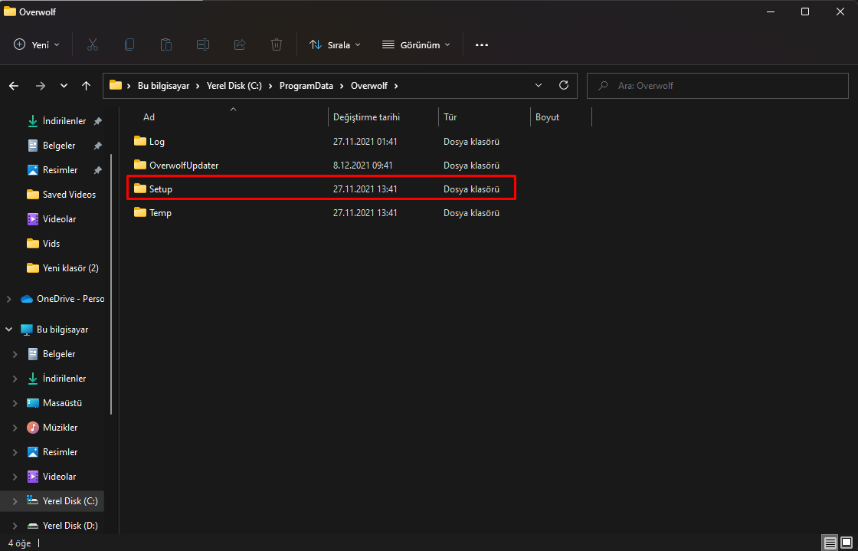Expand İndirilenler under Bu bilgisayar
Screen dimensions: 858x551
point(15,379)
